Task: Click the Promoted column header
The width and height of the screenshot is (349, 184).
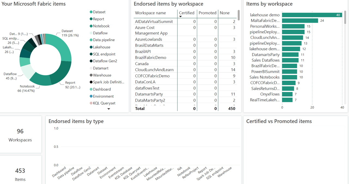Action: tap(207, 13)
